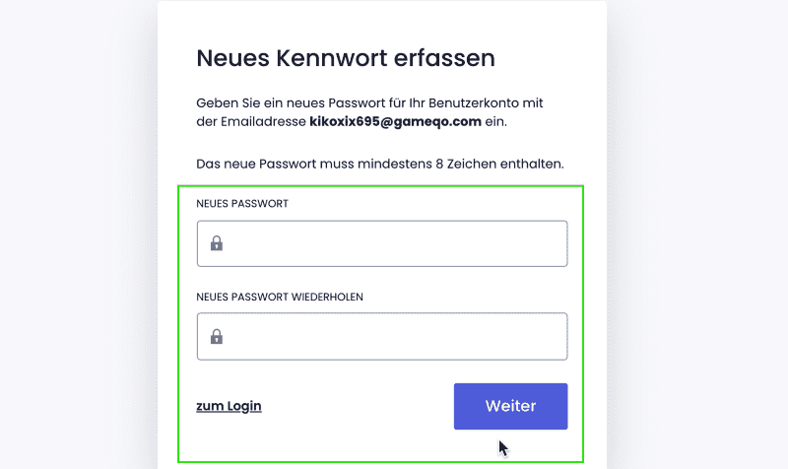Click the bold email kikoxix695@gameqo.com
Viewport: 788px width, 469px height.
tap(396, 121)
